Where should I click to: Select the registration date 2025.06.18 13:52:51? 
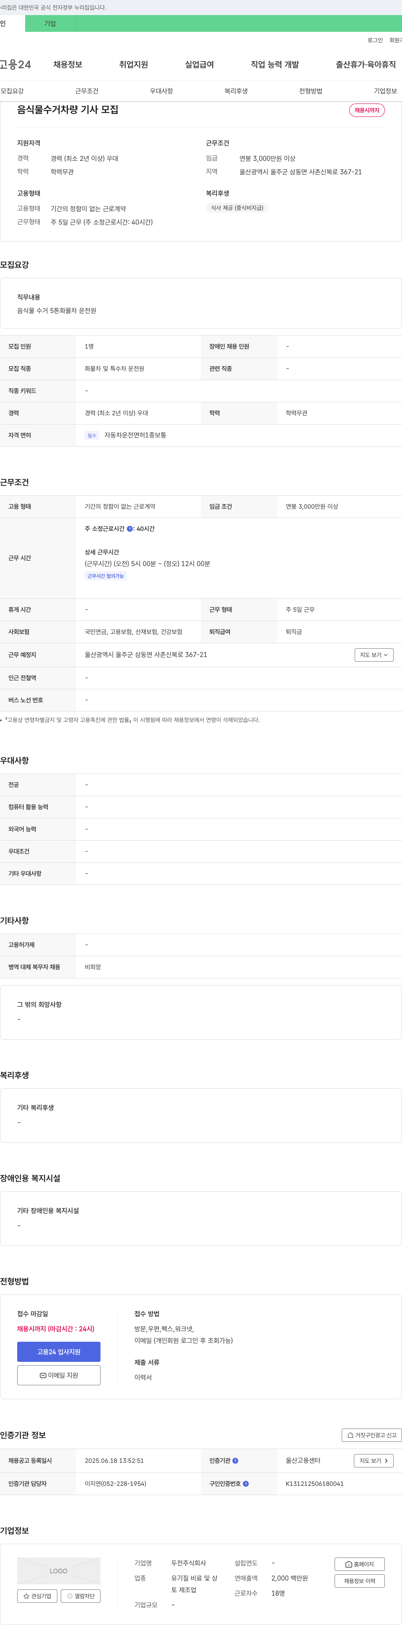click(114, 1460)
